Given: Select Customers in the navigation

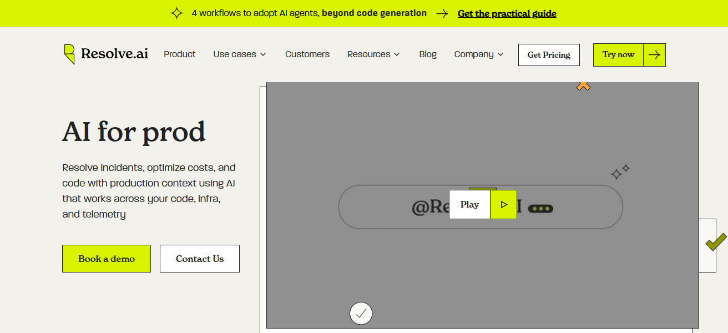Looking at the screenshot, I should tap(307, 54).
